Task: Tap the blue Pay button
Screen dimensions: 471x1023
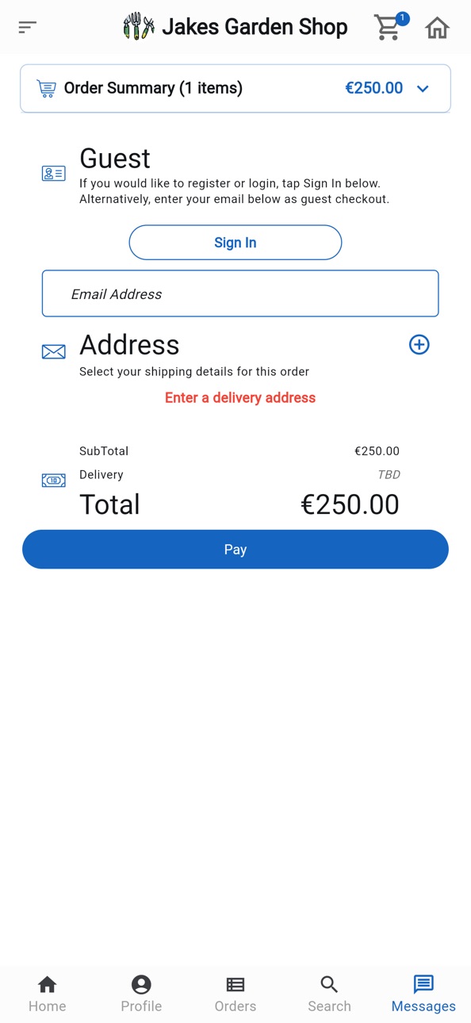Action: point(235,550)
